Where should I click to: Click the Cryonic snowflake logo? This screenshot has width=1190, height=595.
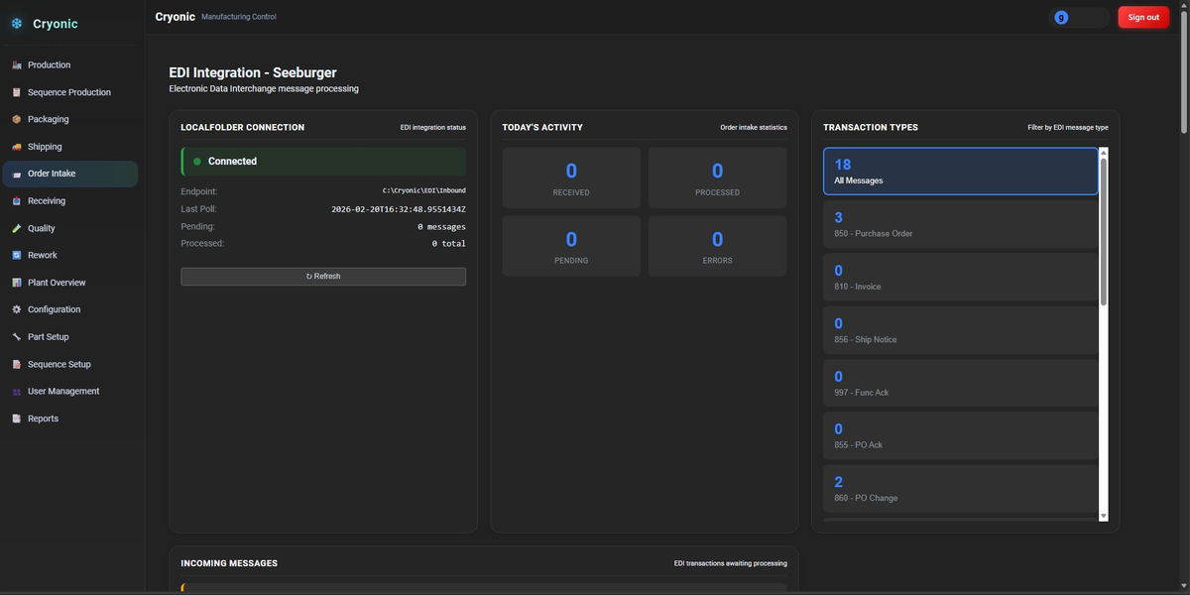(16, 22)
